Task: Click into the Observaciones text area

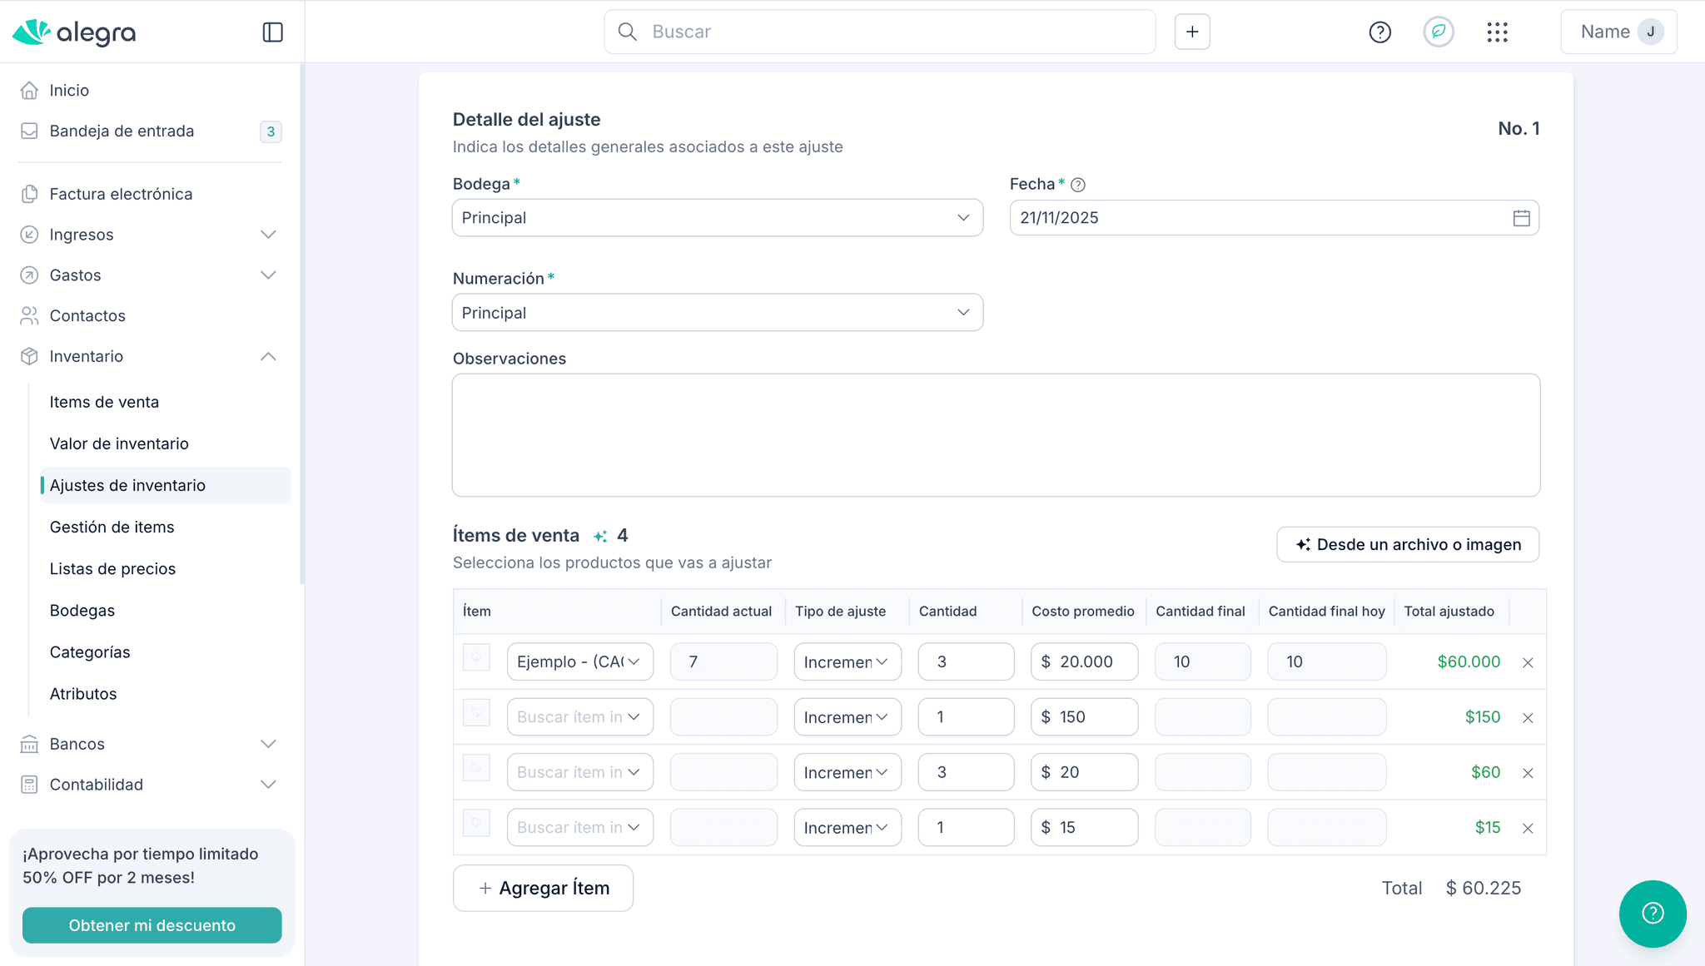Action: [x=995, y=435]
